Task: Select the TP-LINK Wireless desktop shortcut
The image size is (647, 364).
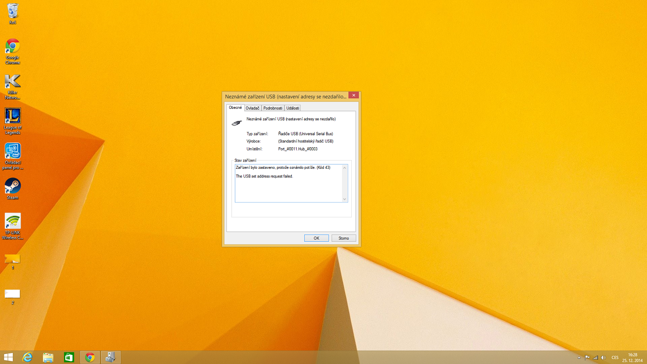Action: [x=12, y=226]
